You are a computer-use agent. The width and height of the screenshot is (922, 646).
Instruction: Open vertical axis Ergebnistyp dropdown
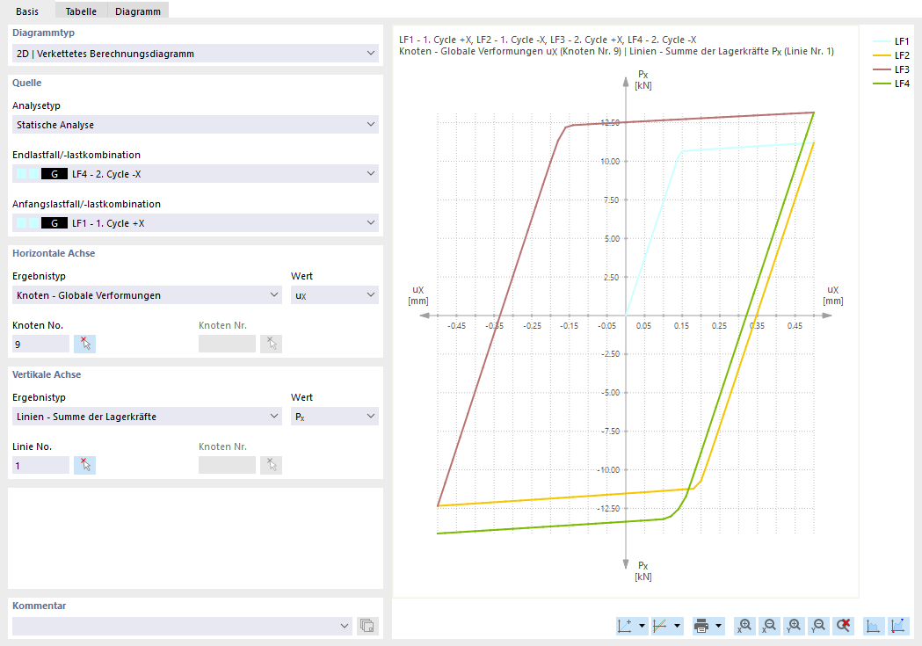coord(147,417)
